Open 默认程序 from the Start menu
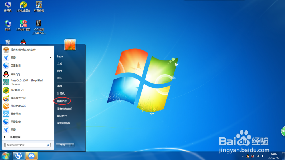 [62, 116]
